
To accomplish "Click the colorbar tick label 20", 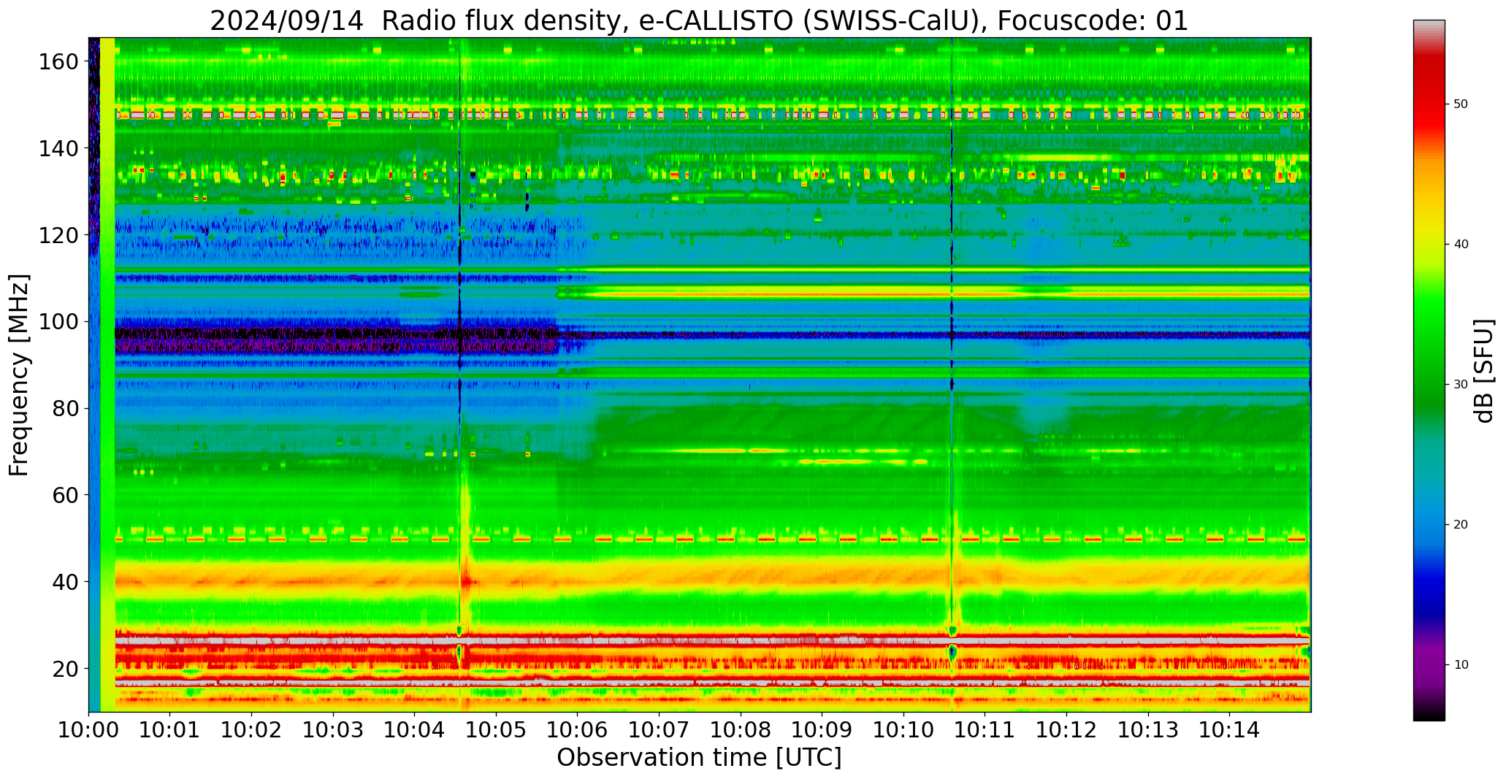I will tap(1460, 525).
